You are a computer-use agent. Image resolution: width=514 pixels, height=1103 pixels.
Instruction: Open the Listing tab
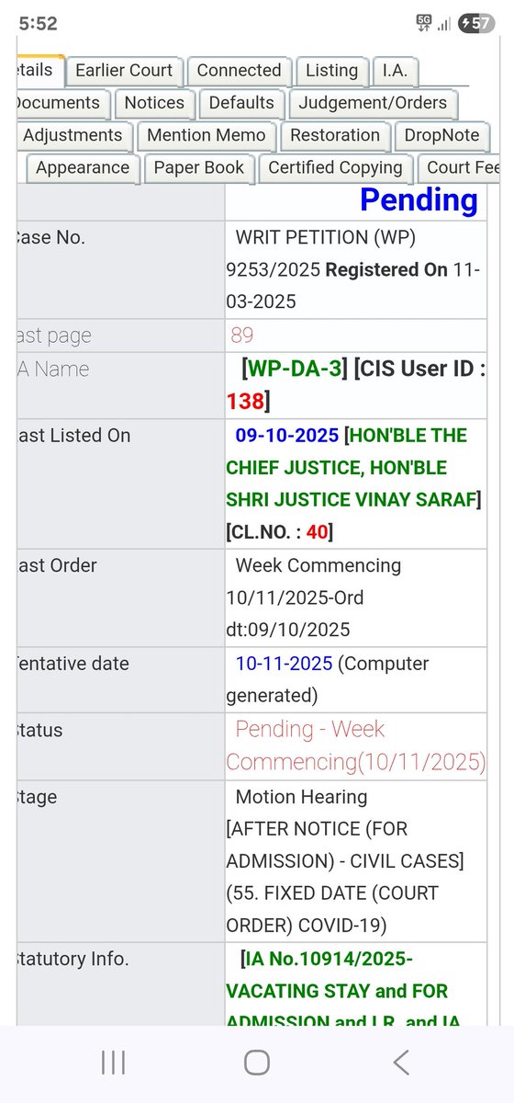(331, 71)
